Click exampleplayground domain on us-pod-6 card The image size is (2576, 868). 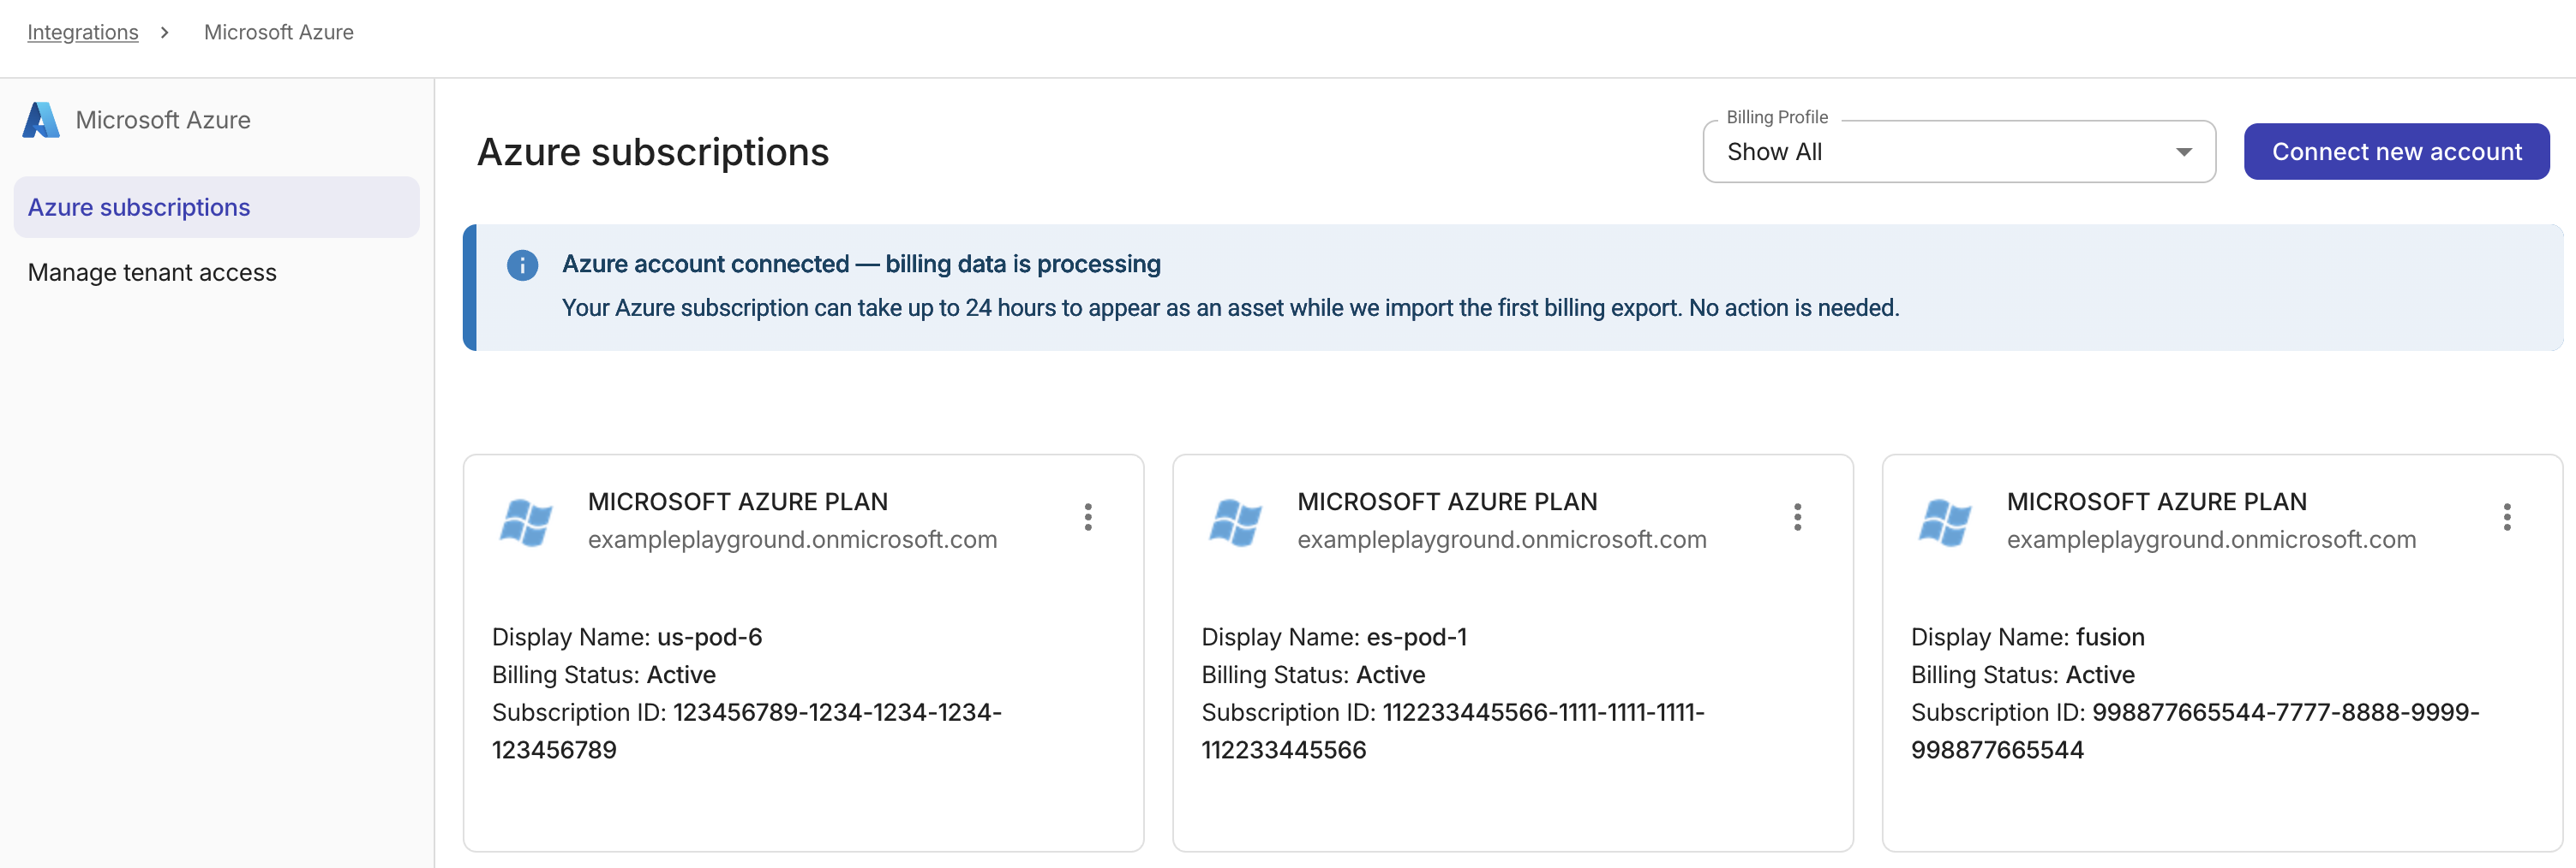792,540
